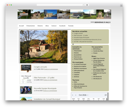Open the Cadastre link
Viewport: 128px width, 108px height.
77,75
